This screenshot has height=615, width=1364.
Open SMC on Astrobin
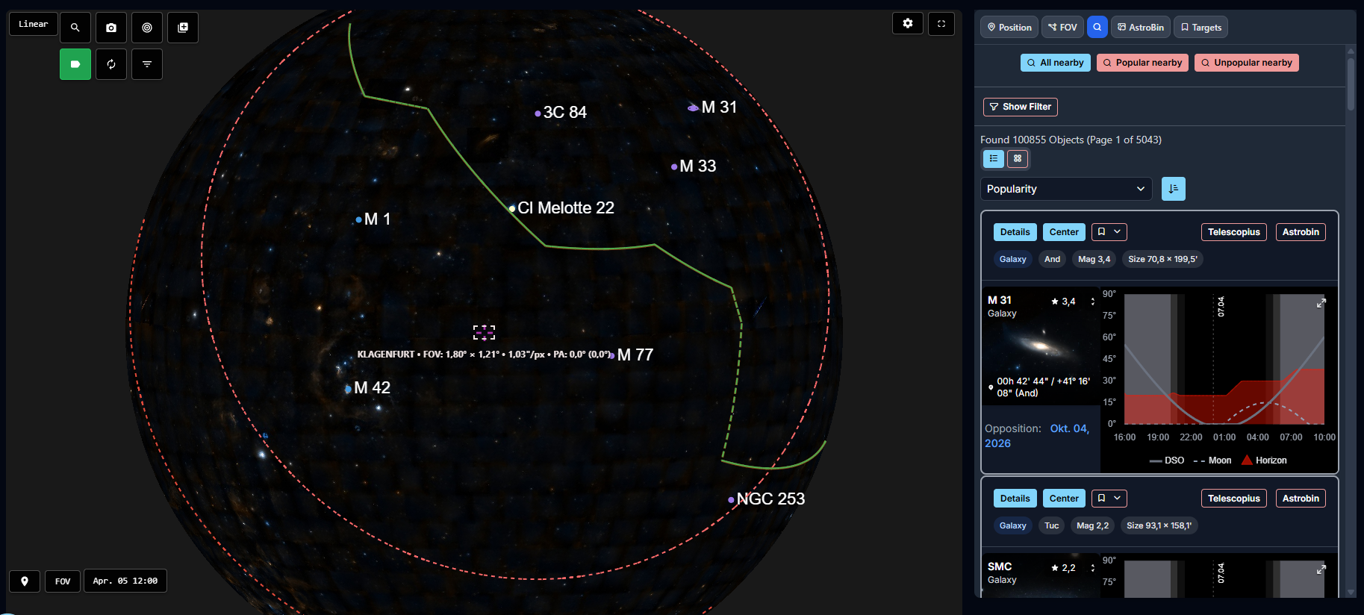[x=1301, y=499]
